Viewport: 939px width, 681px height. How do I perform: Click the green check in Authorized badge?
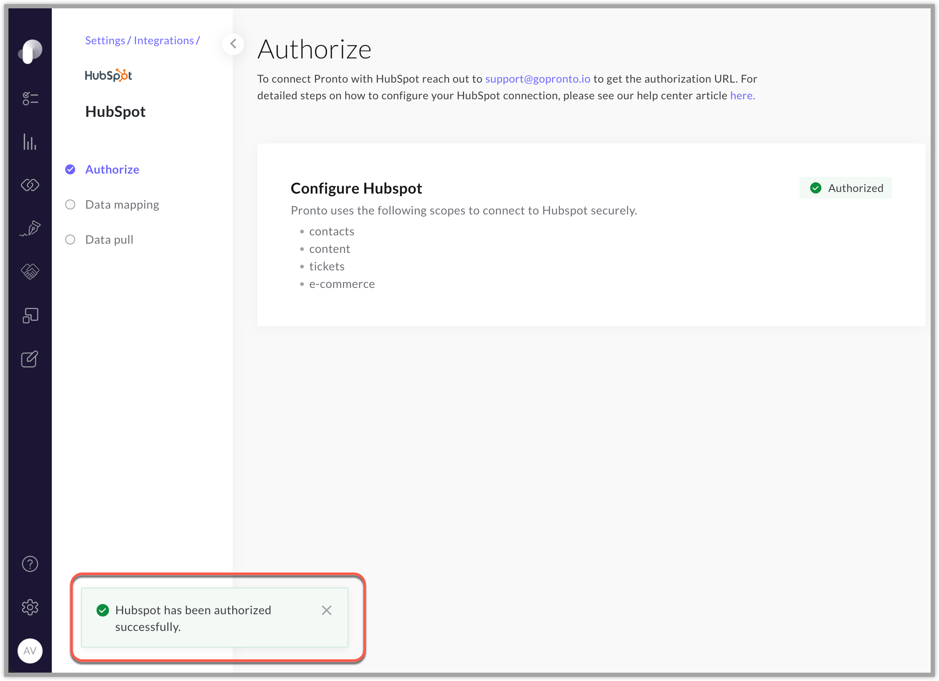[x=815, y=188]
